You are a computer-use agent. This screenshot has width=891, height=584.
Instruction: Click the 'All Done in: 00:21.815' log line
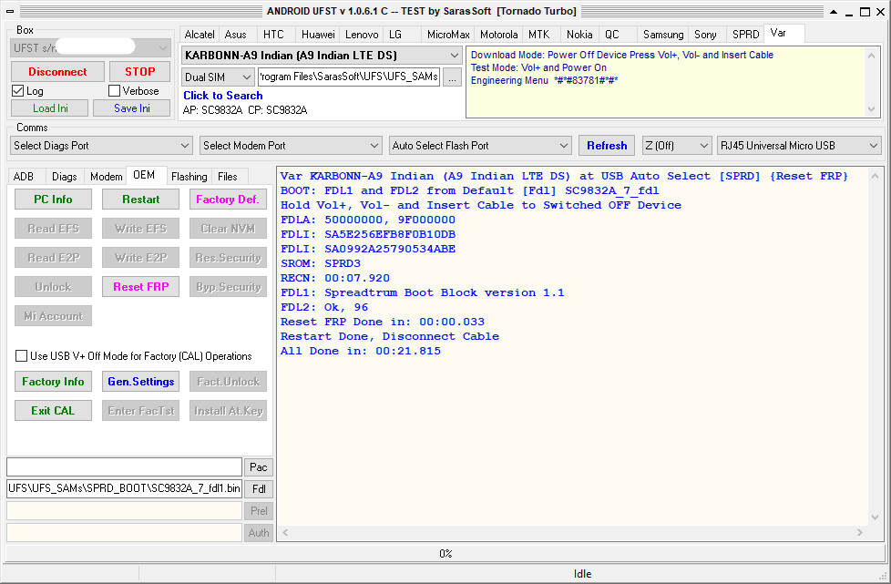[x=360, y=351]
